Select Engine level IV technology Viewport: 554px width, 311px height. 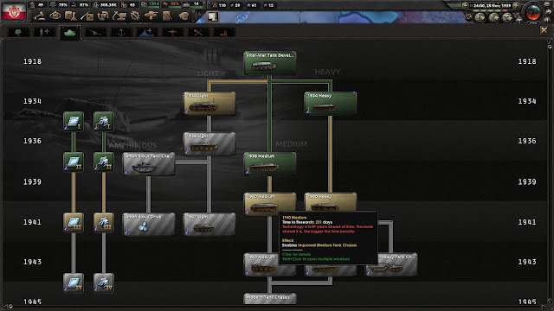tap(104, 283)
